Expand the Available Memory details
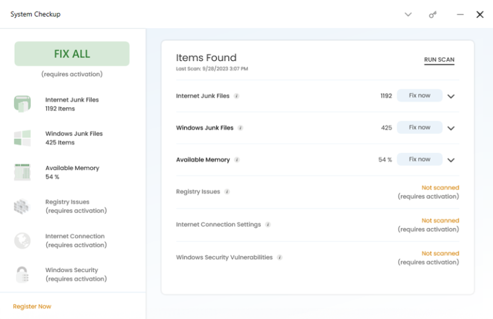 pyautogui.click(x=451, y=160)
